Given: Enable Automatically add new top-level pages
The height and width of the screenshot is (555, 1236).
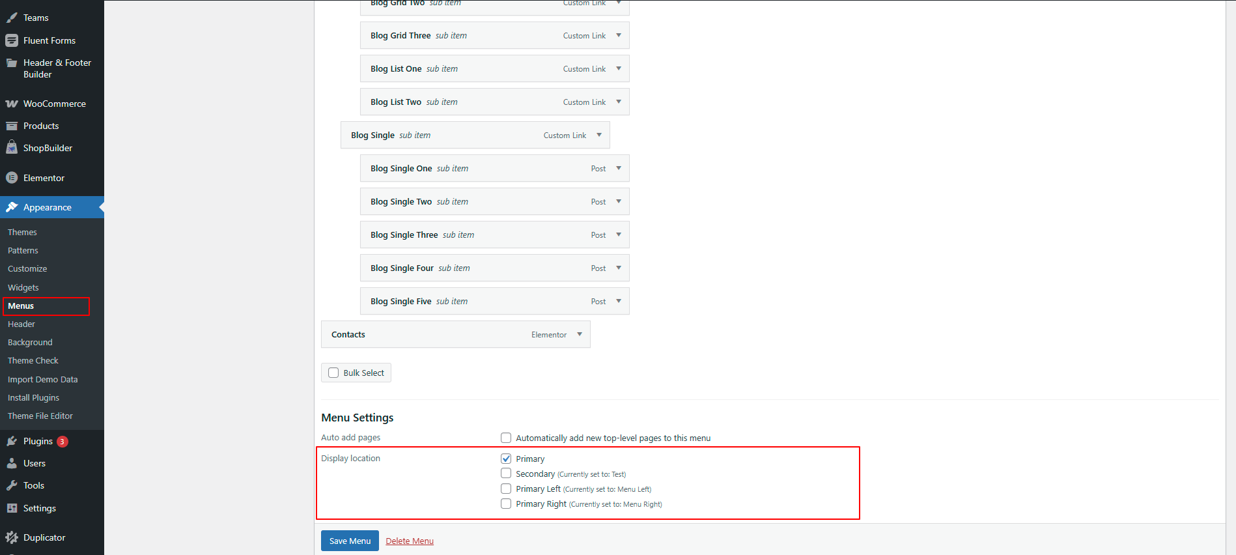Looking at the screenshot, I should (506, 438).
